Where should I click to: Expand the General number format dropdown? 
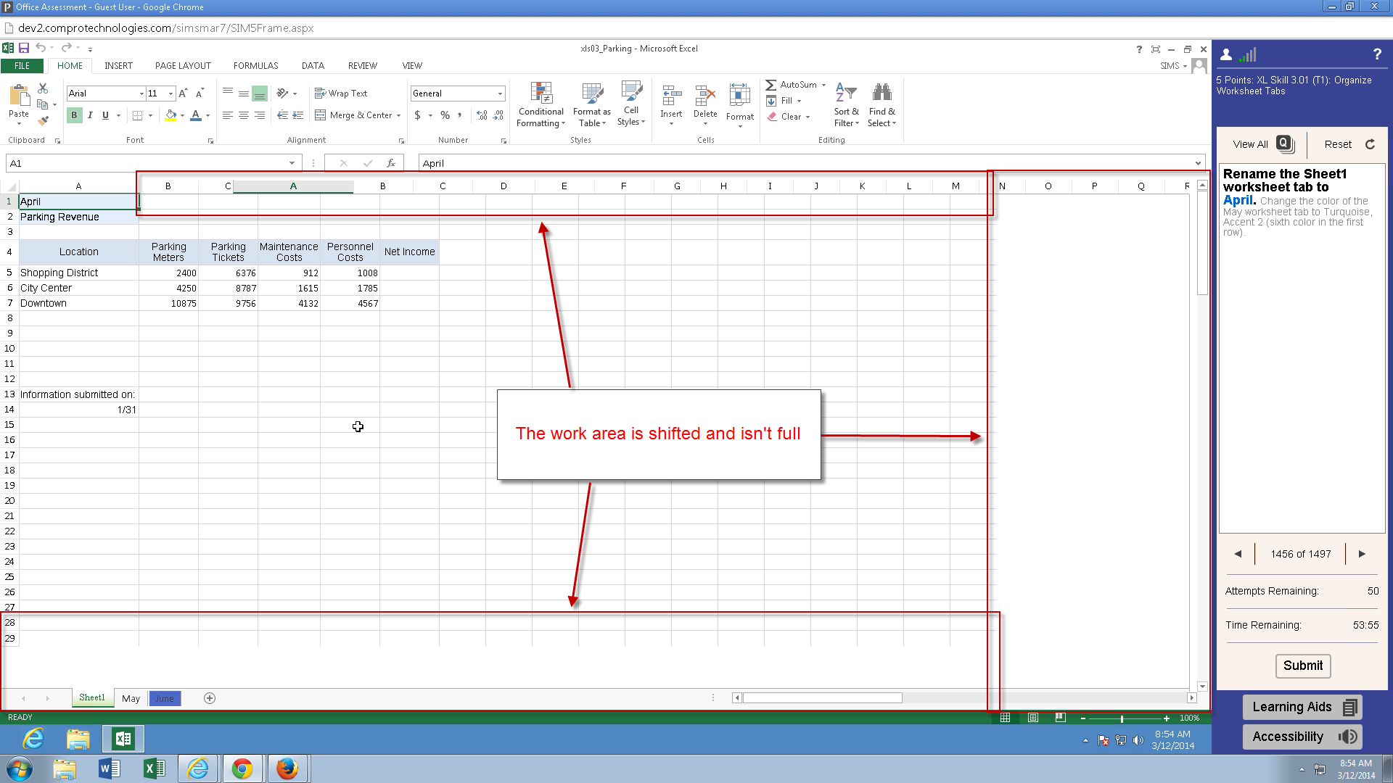click(x=500, y=94)
